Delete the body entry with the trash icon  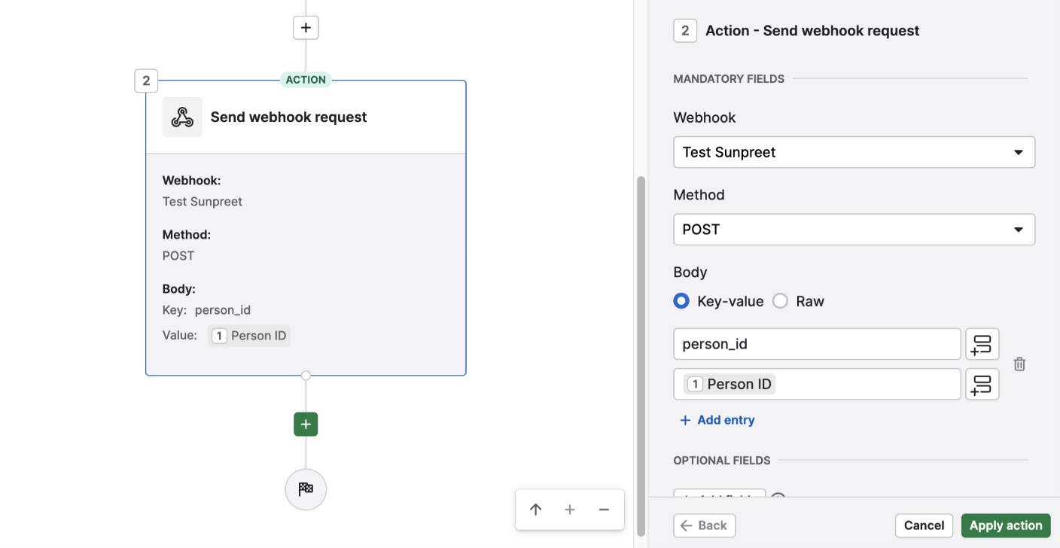coord(1019,364)
